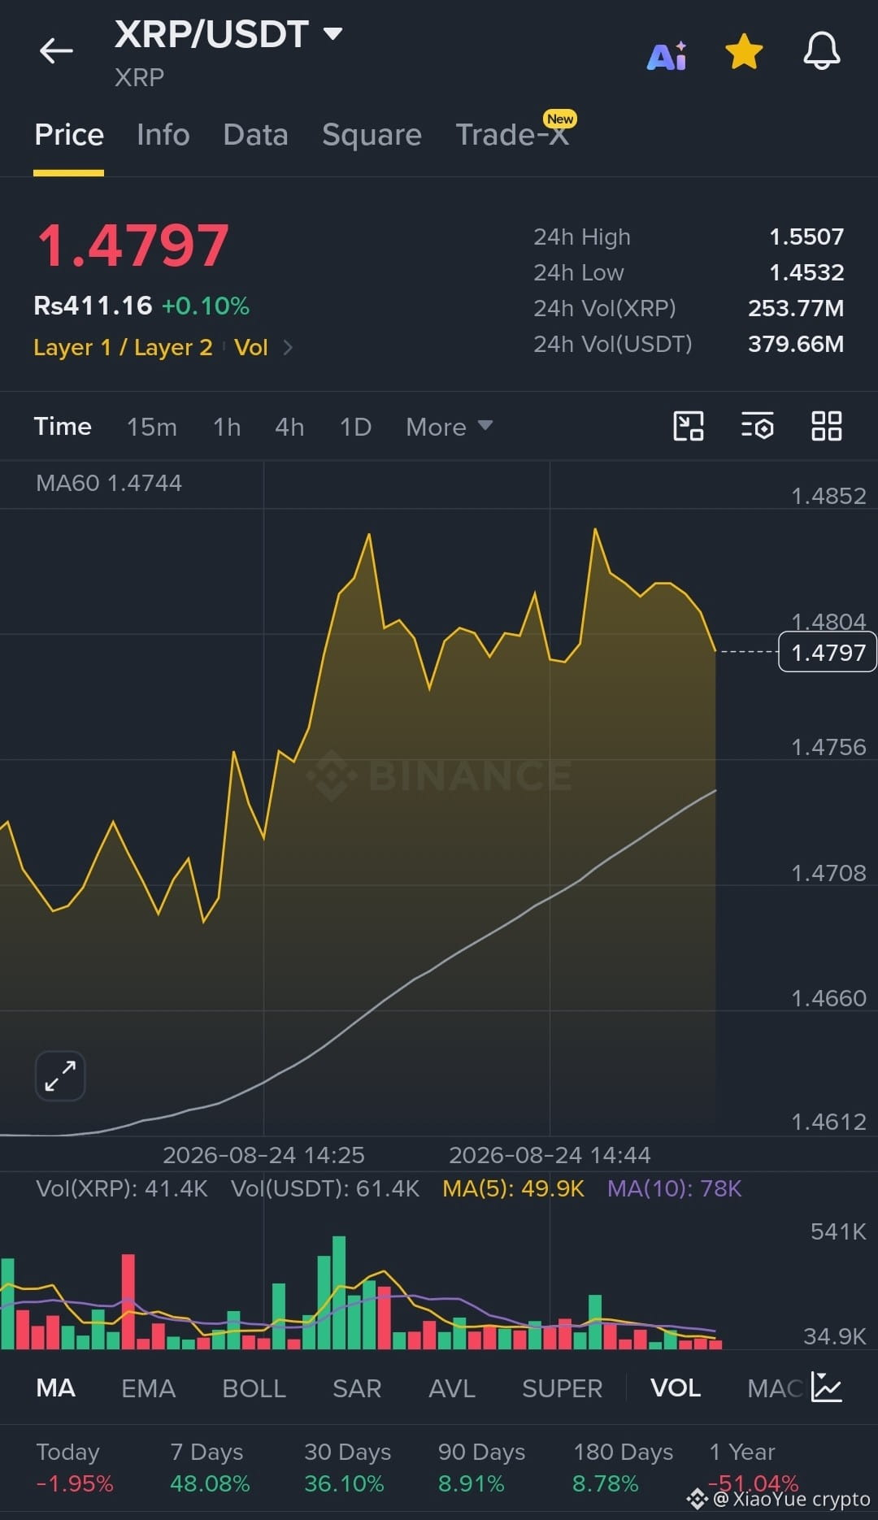Tap chevron next to Vol tag

pyautogui.click(x=288, y=348)
